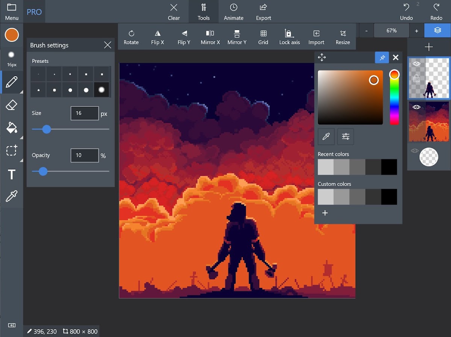451x337 pixels.
Task: Pick the eyedropper tool in left toolbar
Action: [12, 196]
